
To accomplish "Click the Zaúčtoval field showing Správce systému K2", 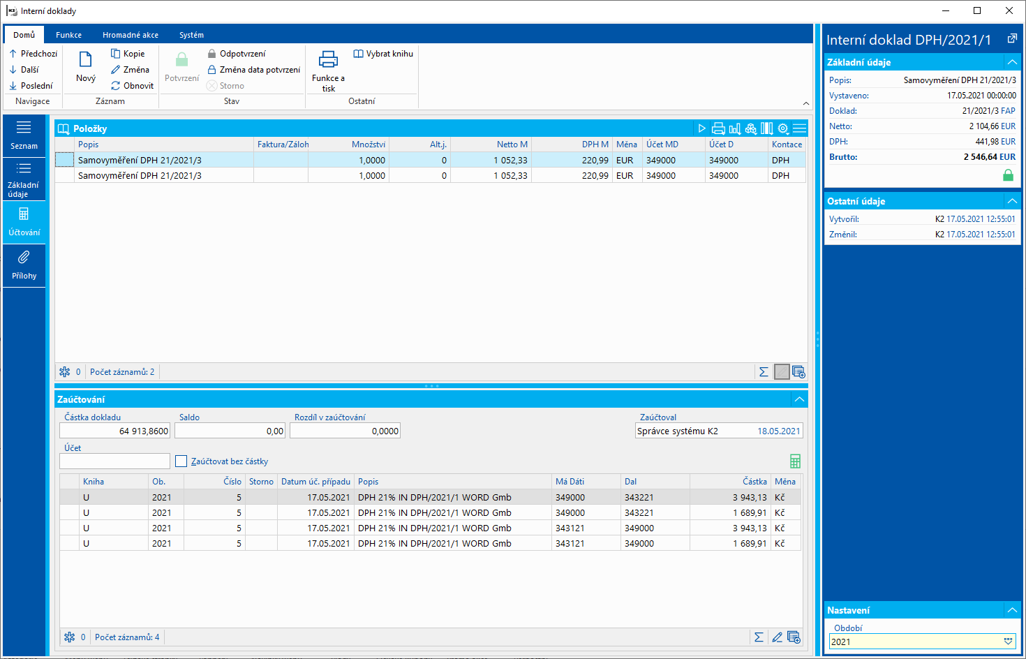I will [719, 431].
